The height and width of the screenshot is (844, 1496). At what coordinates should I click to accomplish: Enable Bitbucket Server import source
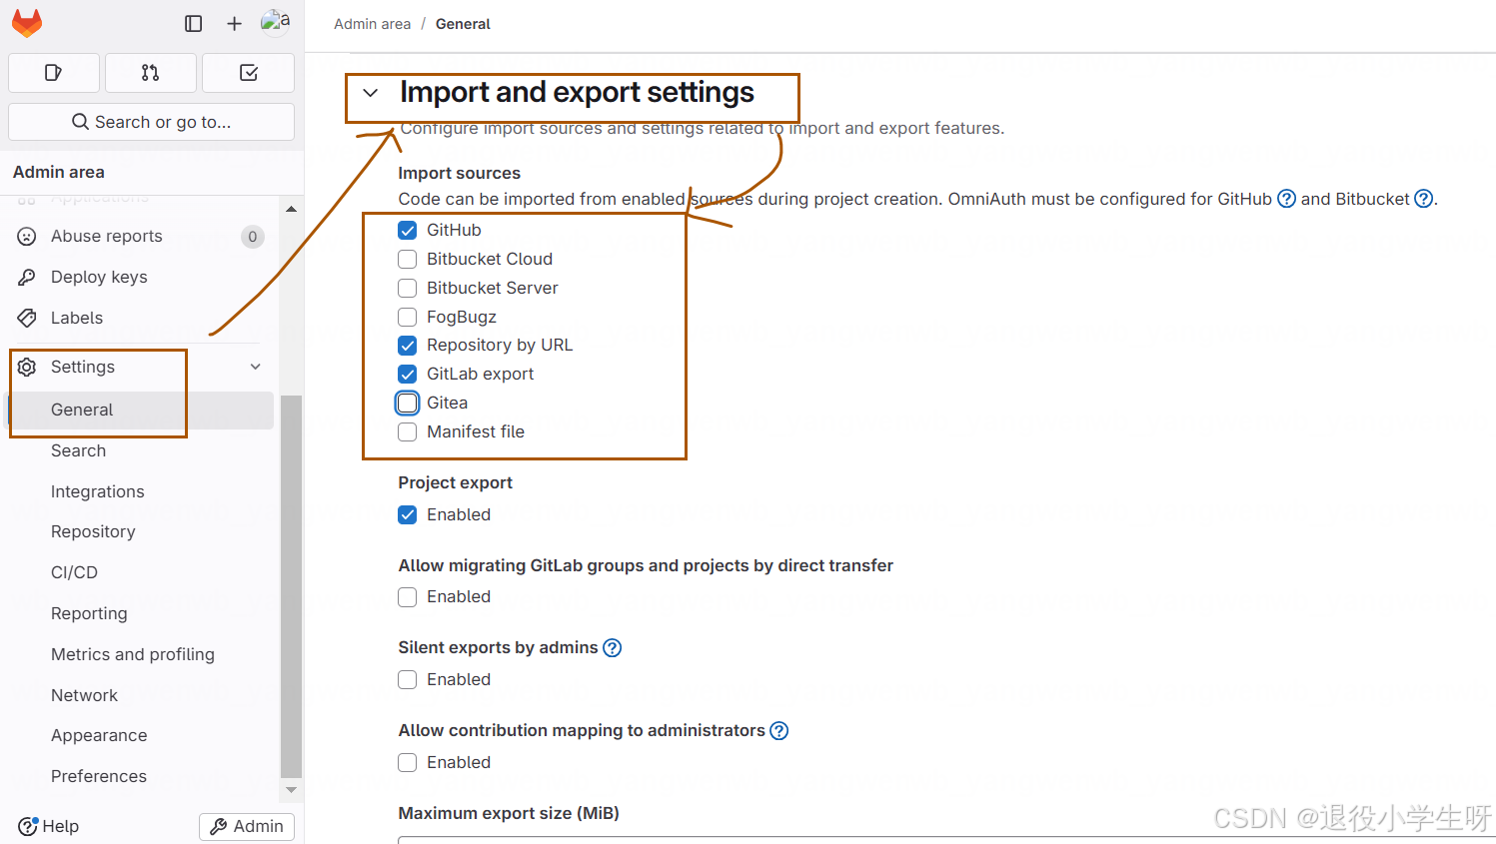408,289
